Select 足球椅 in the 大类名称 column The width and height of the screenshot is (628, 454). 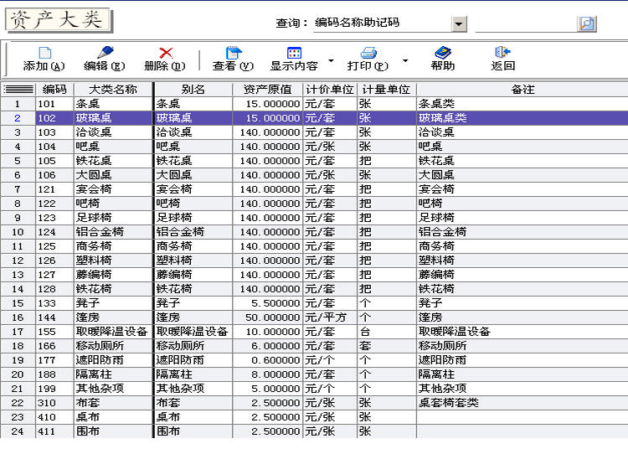pos(113,218)
